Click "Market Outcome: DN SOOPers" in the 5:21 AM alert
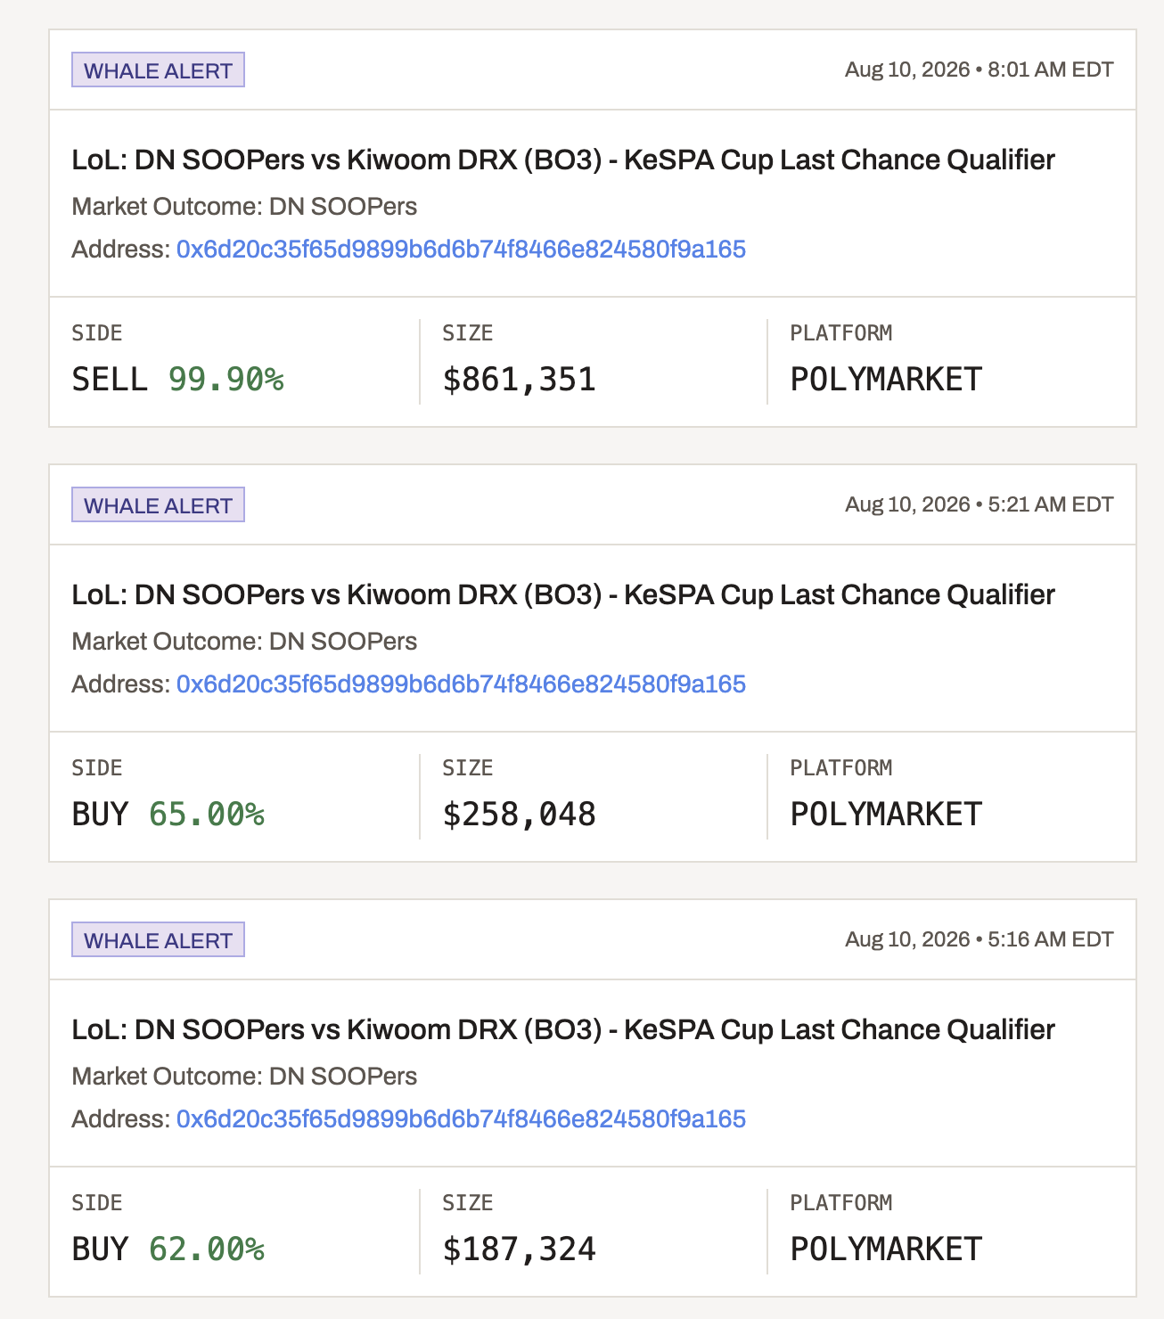1164x1319 pixels. (244, 641)
